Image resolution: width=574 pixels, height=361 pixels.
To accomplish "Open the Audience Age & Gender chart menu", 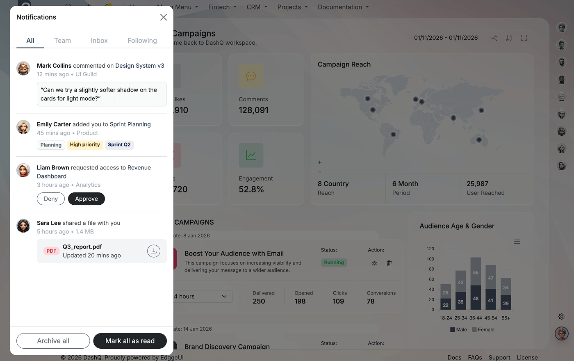I will 517,241.
